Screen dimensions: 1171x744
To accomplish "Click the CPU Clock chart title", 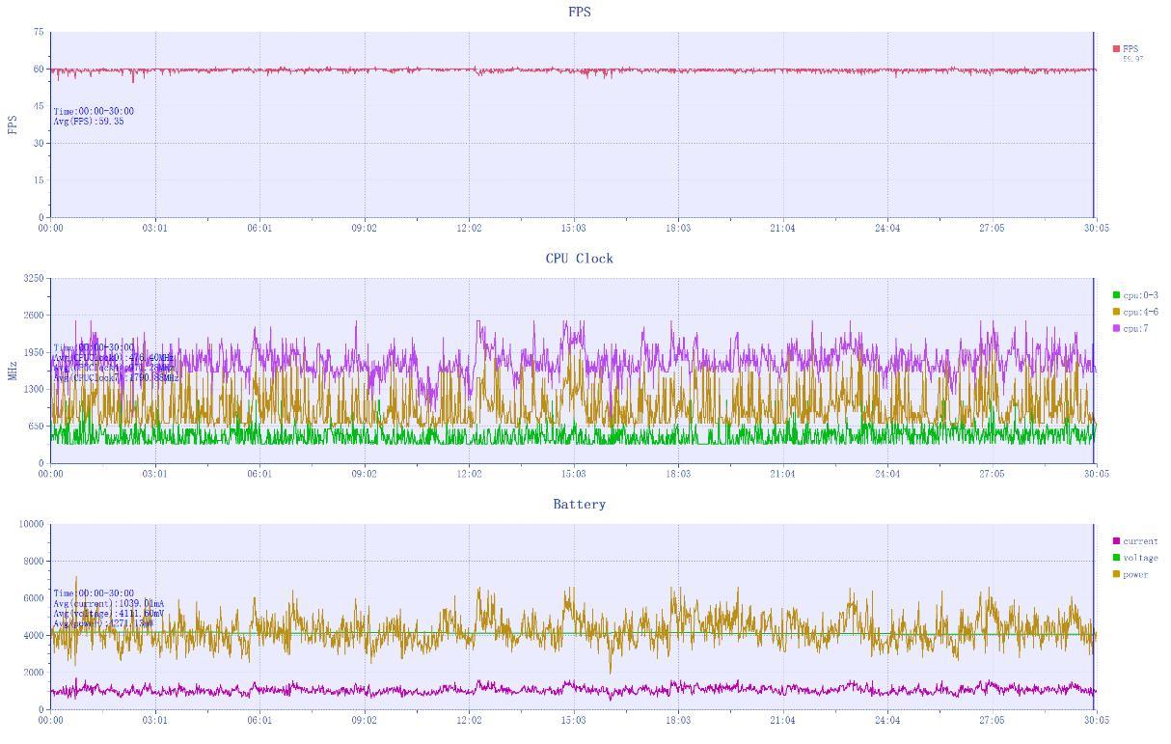I will click(580, 259).
